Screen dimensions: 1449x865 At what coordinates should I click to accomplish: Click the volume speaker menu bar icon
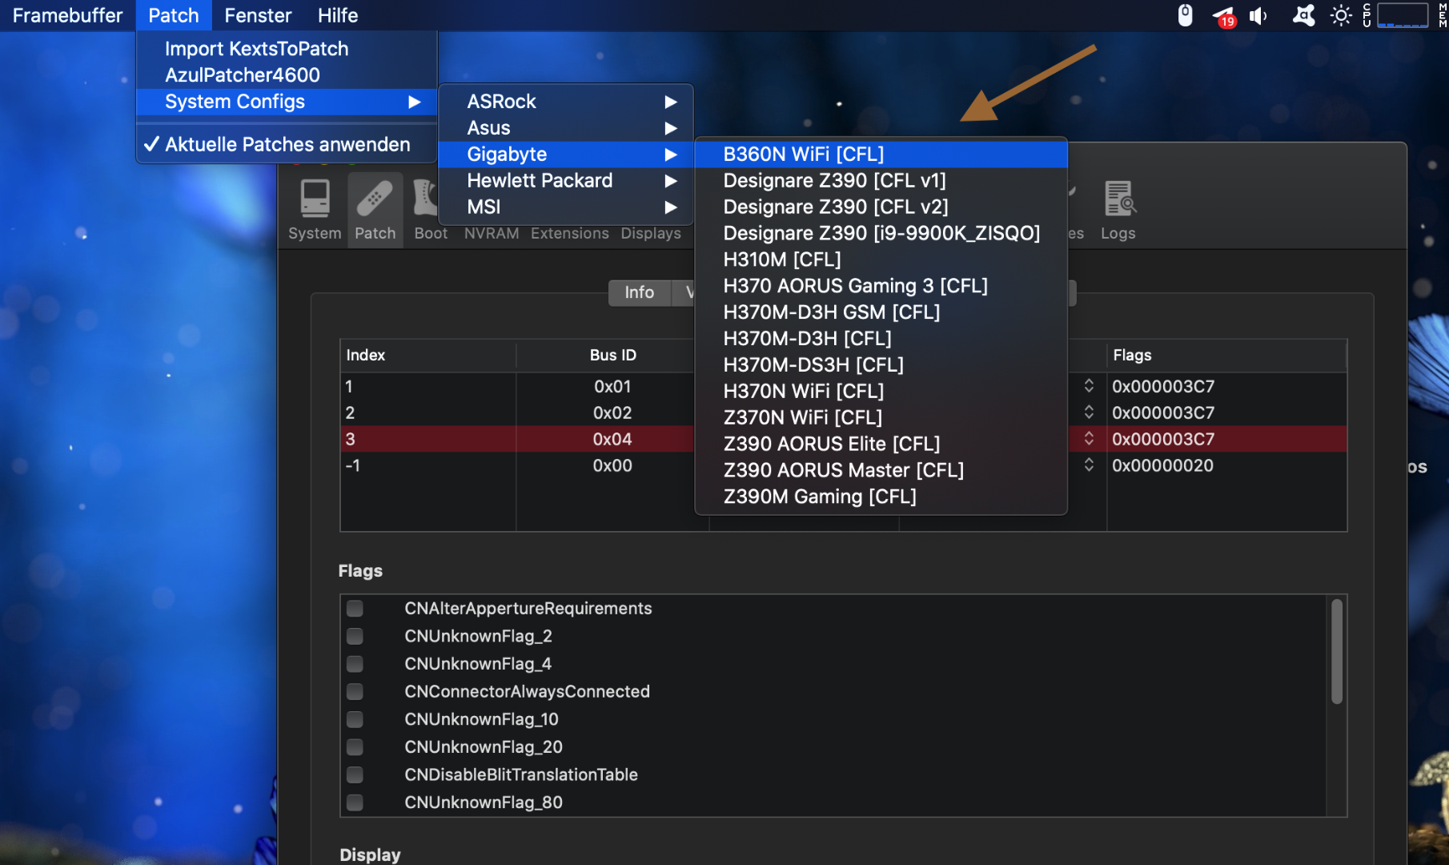tap(1259, 15)
